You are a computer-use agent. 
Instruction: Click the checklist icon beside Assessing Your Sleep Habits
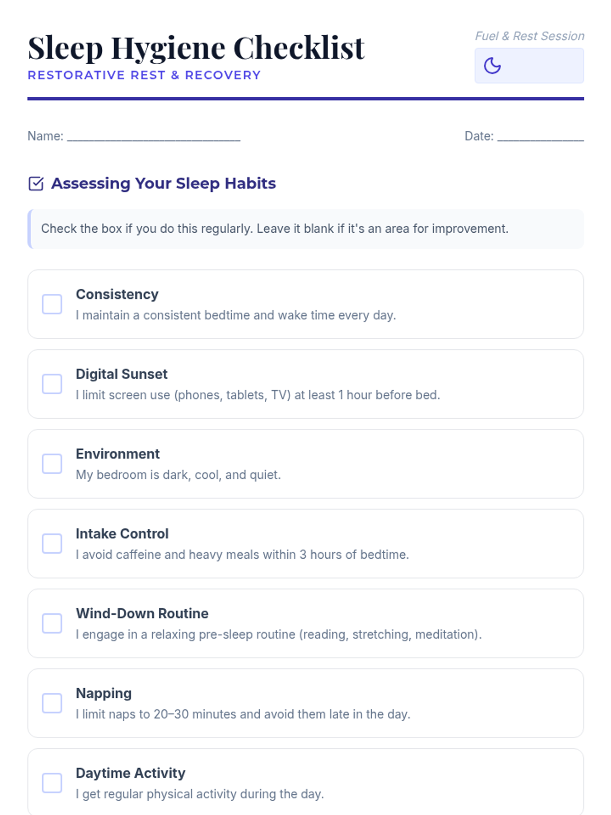click(36, 183)
